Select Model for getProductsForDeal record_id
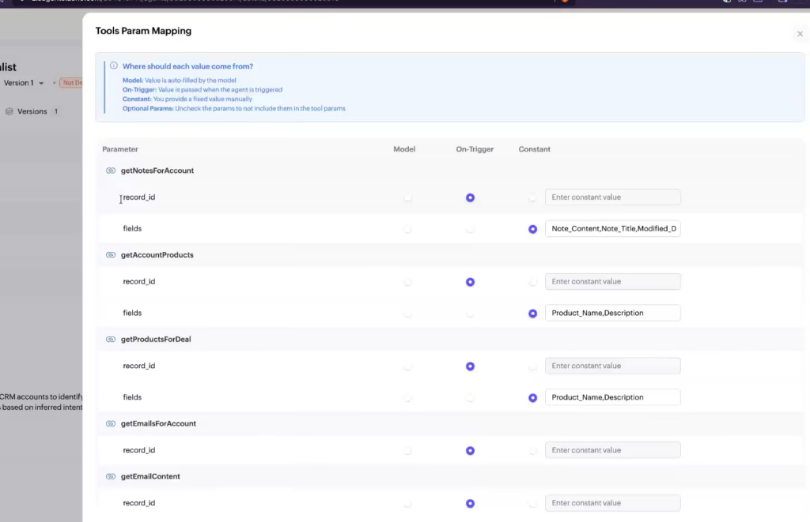 click(x=407, y=366)
